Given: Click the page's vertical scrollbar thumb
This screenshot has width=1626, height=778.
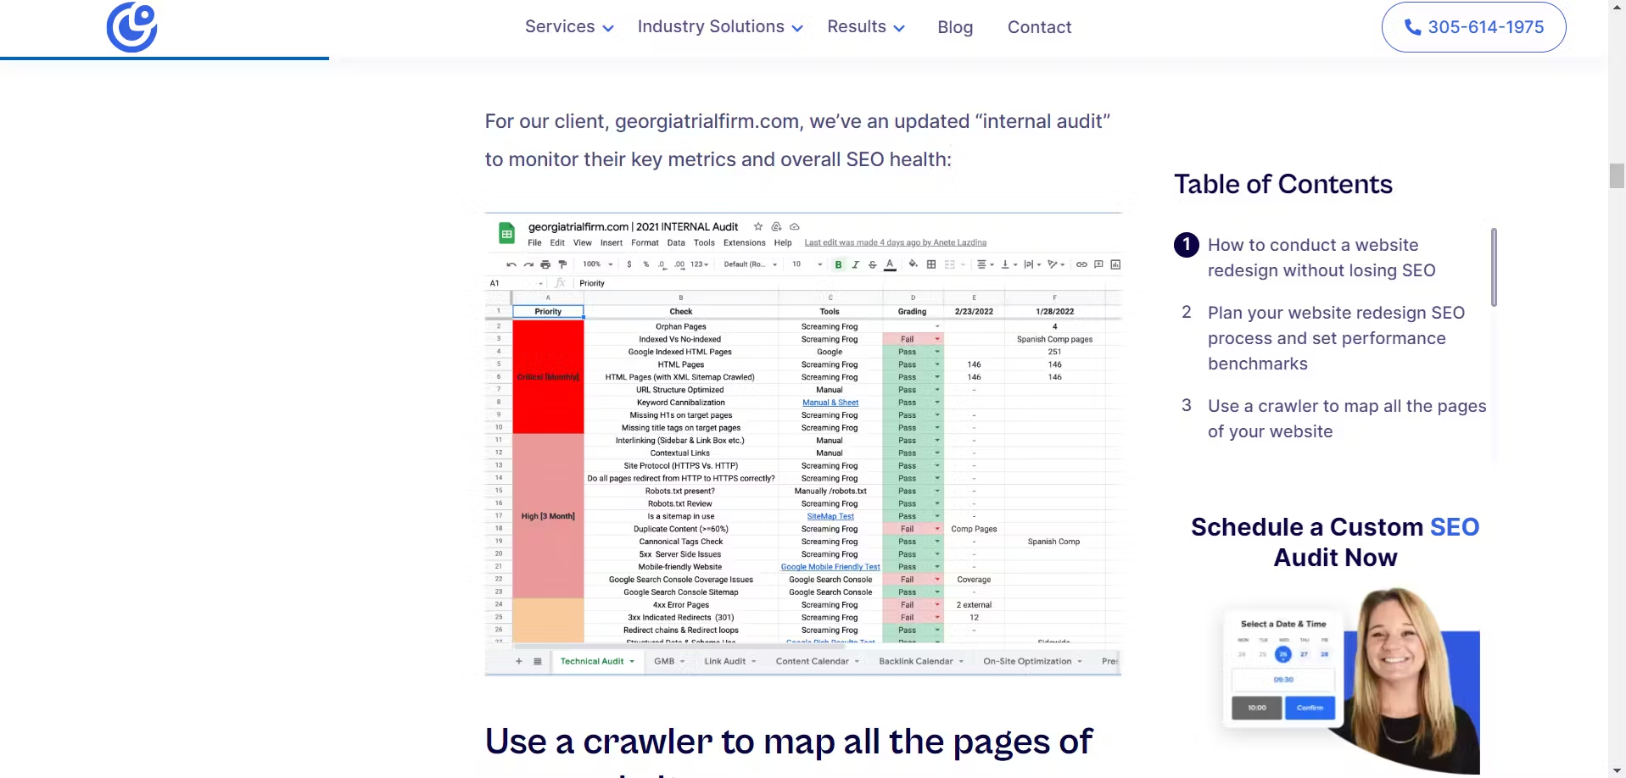Looking at the screenshot, I should [x=1617, y=175].
